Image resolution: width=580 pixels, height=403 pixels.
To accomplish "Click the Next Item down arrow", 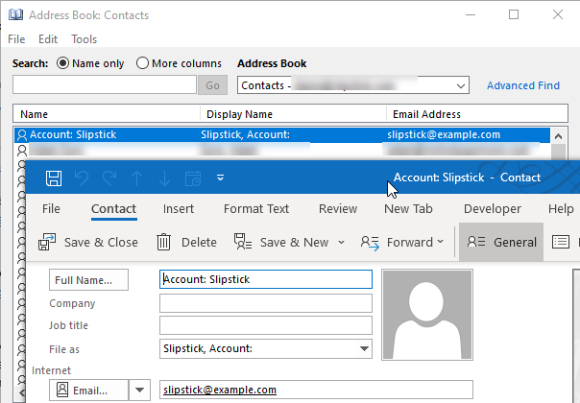I will [x=164, y=178].
